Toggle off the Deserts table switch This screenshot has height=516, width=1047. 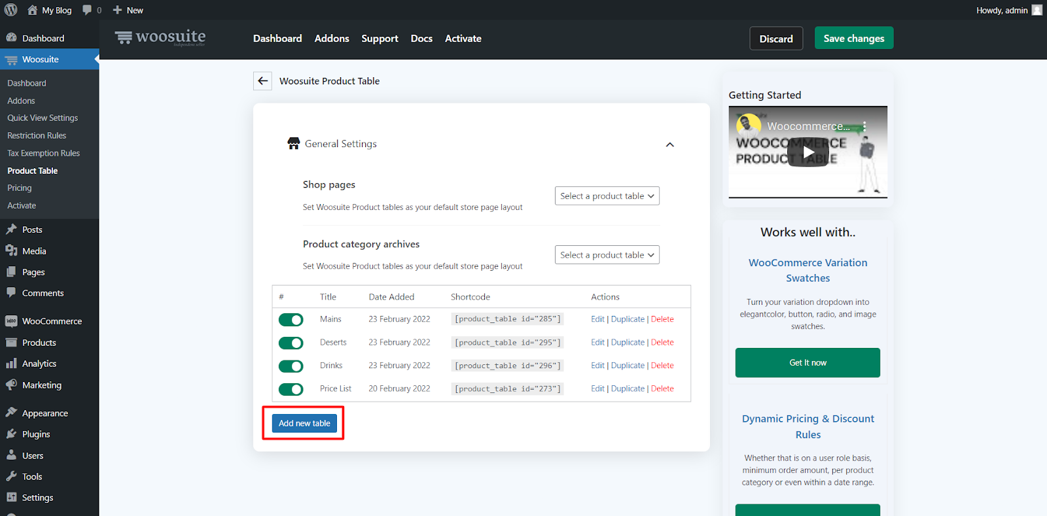pos(291,343)
